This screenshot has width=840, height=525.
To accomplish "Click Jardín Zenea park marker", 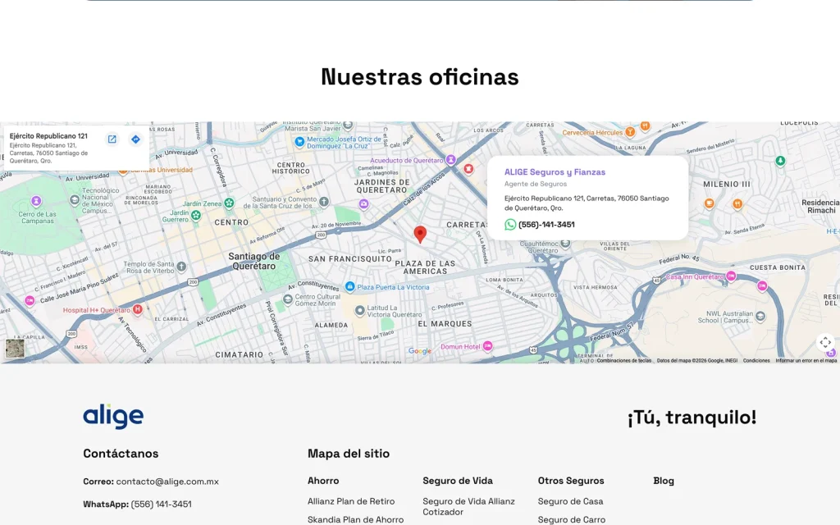I will tap(230, 203).
